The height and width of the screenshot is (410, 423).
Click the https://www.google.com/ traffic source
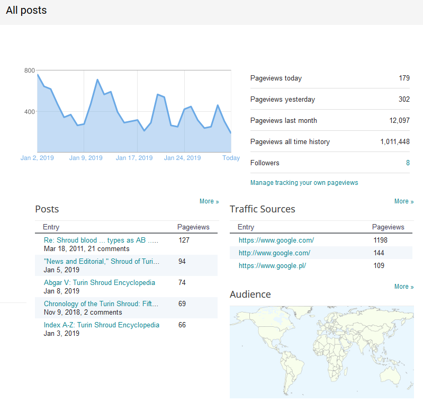276,240
